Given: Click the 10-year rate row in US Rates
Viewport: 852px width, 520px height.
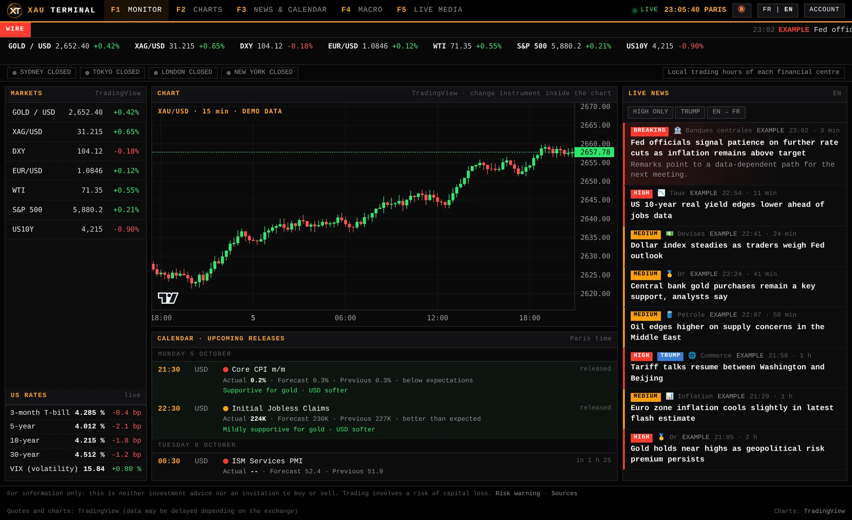Looking at the screenshot, I should click(76, 440).
